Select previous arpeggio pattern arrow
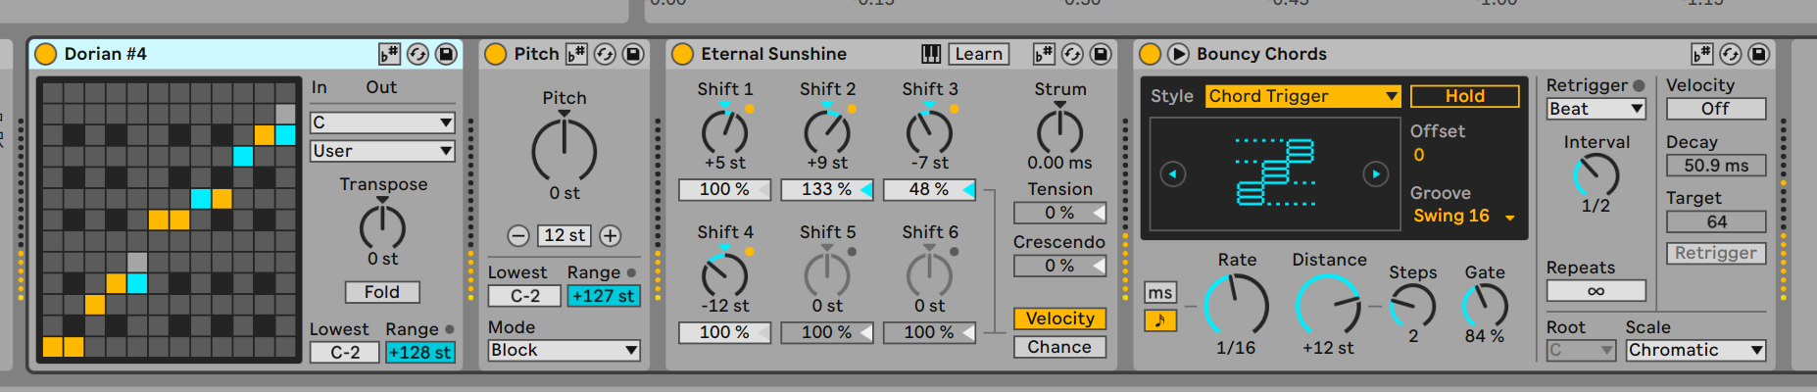Image resolution: width=1817 pixels, height=392 pixels. 1172,174
